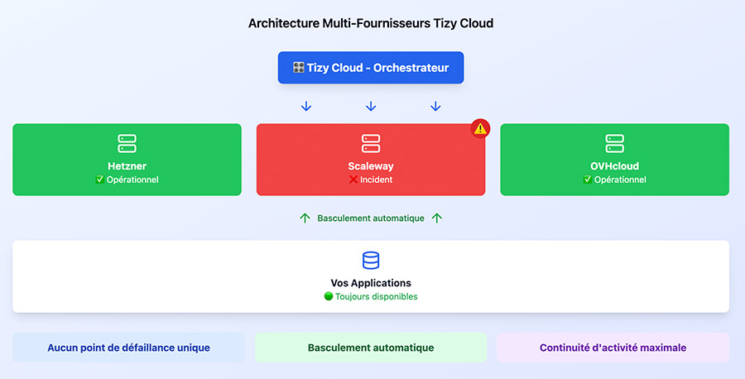Open the warning badge on Scaleway card
This screenshot has height=379, width=745.
(x=480, y=128)
